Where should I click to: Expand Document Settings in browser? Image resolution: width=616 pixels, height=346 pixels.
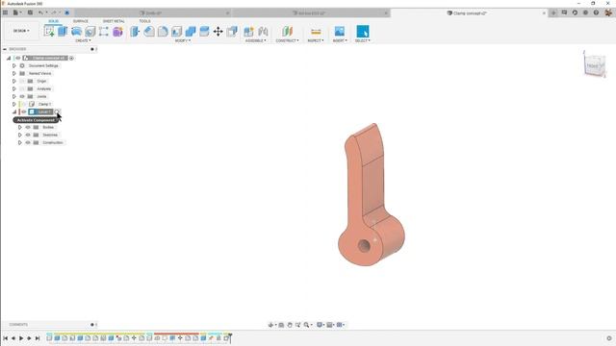pos(14,66)
